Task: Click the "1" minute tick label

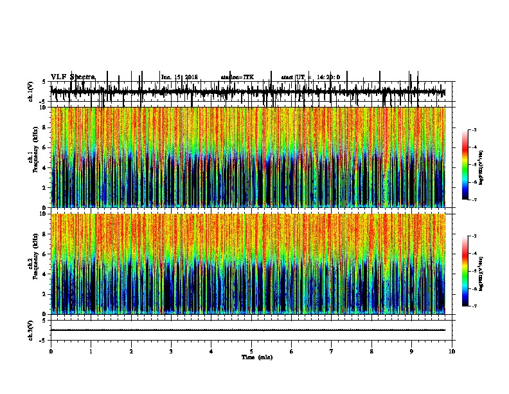Action: point(91,352)
